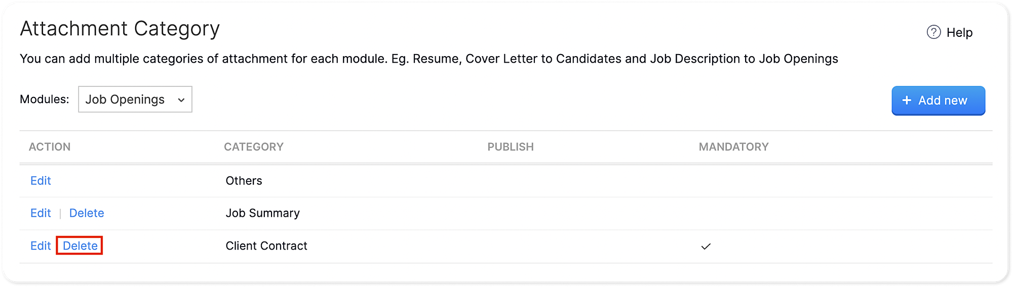The height and width of the screenshot is (287, 1013).
Task: Edit the Job Summary category
Action: click(41, 213)
